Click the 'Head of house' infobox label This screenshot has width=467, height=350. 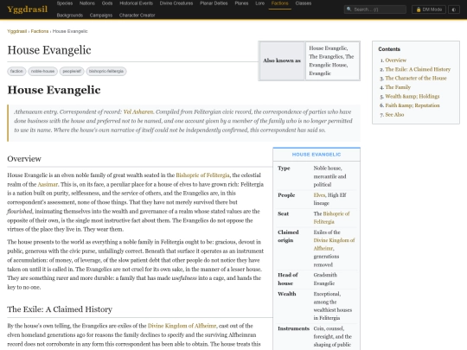(288, 279)
